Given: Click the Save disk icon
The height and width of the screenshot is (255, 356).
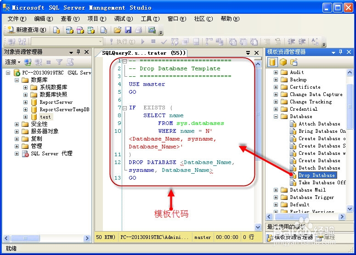Looking at the screenshot, I should click(128, 30).
